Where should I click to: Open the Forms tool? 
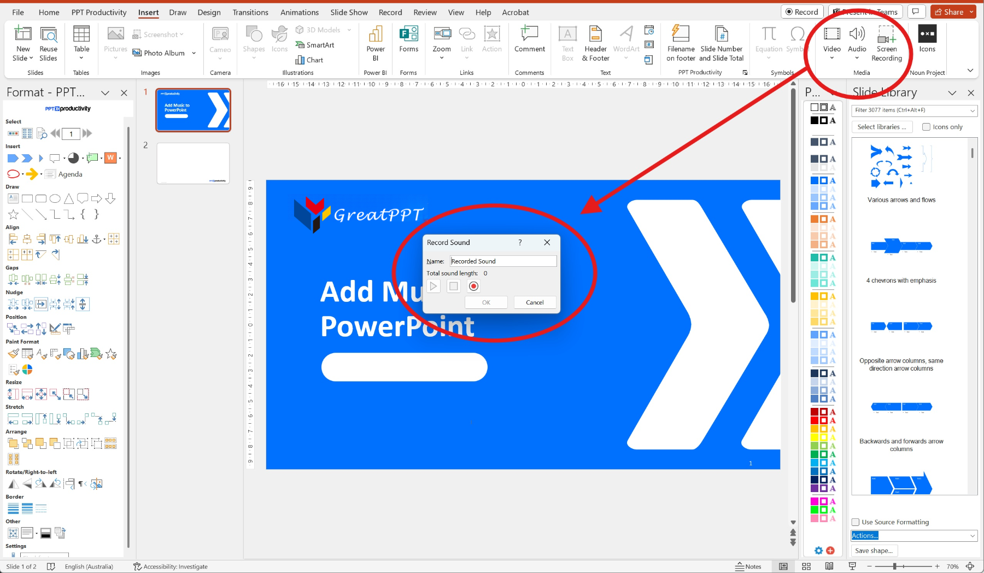[408, 39]
